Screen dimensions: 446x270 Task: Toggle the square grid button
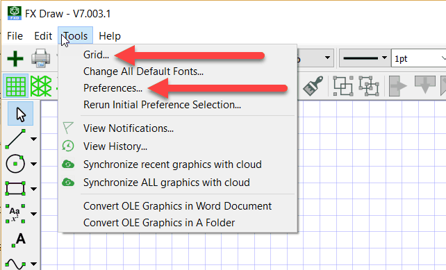pos(16,86)
